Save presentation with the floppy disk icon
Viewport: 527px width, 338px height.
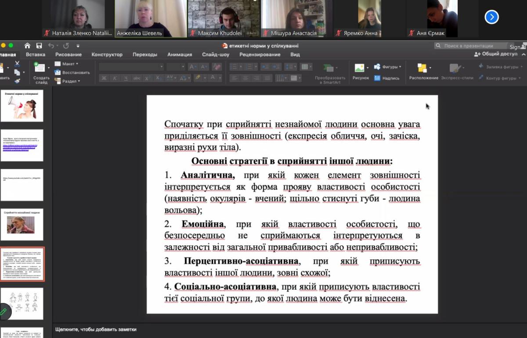coord(39,46)
